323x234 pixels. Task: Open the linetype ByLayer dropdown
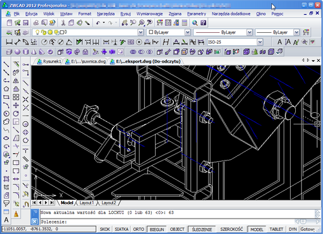(249, 32)
